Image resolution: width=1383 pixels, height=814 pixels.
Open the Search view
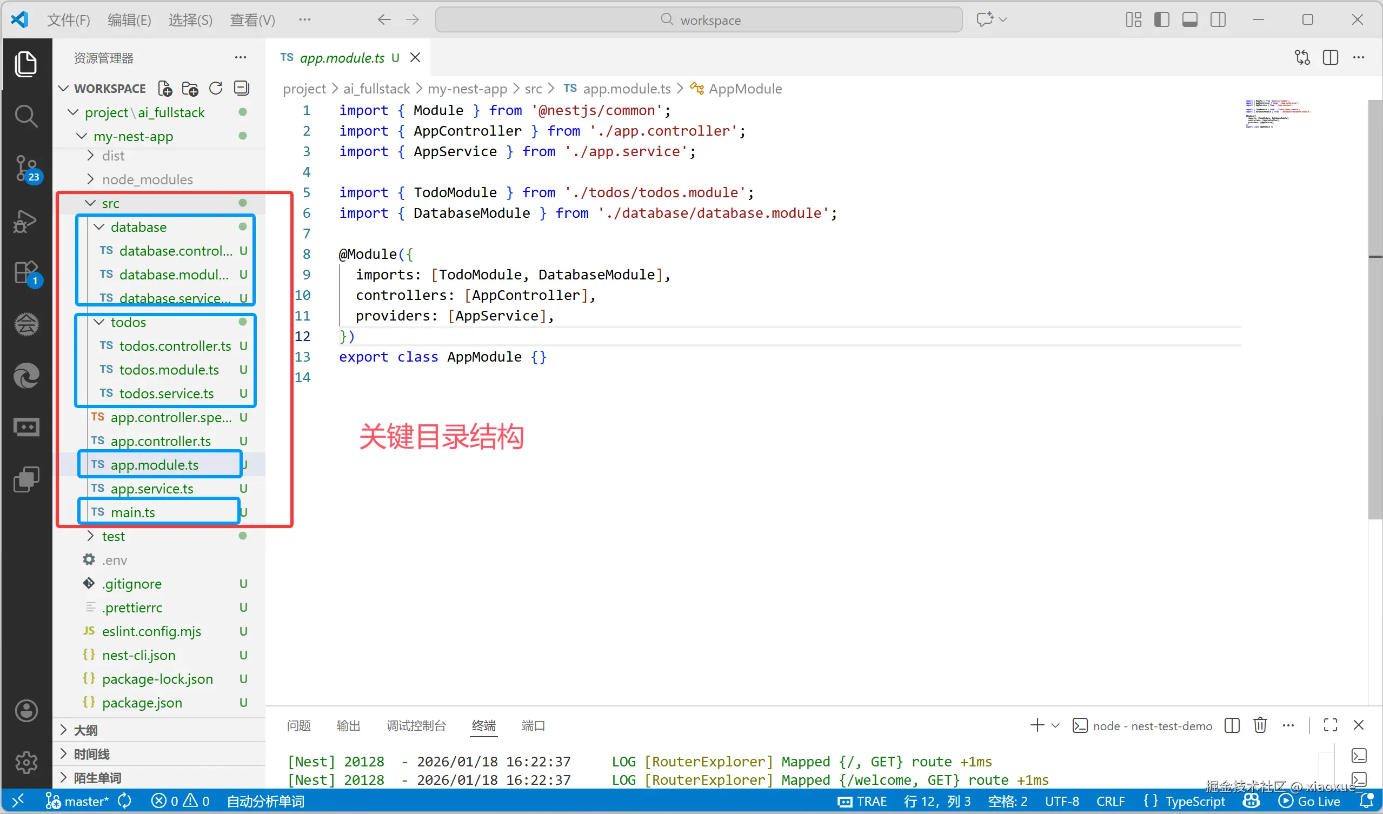tap(26, 116)
